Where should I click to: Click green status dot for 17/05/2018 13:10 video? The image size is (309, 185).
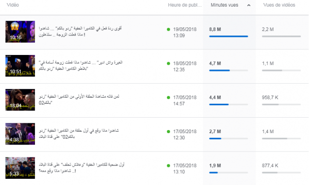[x=168, y=165]
